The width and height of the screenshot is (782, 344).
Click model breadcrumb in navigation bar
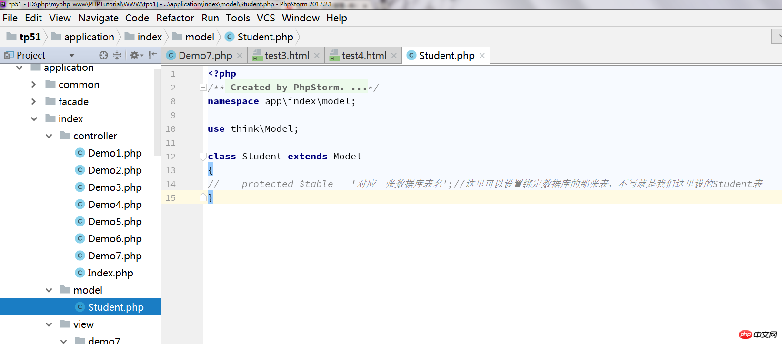click(x=193, y=37)
